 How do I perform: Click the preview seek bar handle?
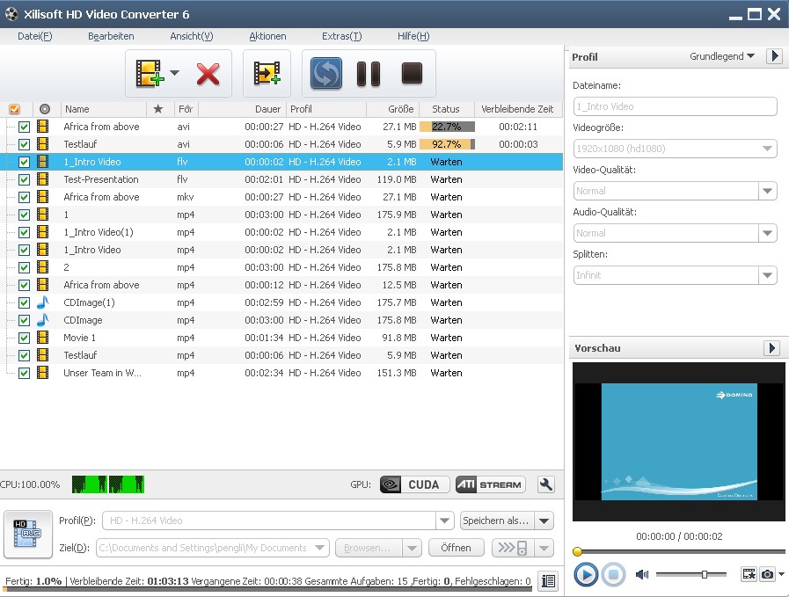[578, 552]
